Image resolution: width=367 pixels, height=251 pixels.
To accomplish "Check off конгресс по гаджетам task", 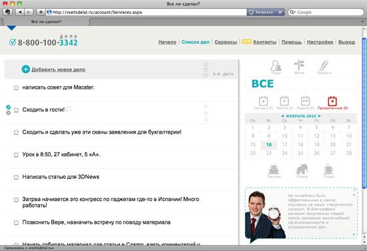I will point(16,200).
